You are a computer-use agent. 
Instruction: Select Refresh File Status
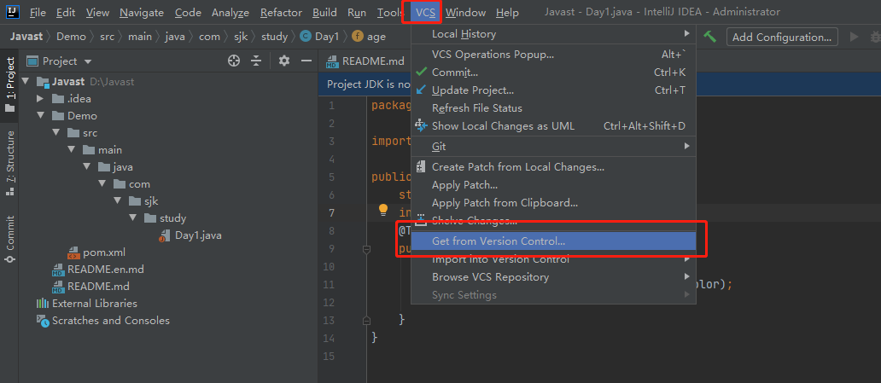553,108
